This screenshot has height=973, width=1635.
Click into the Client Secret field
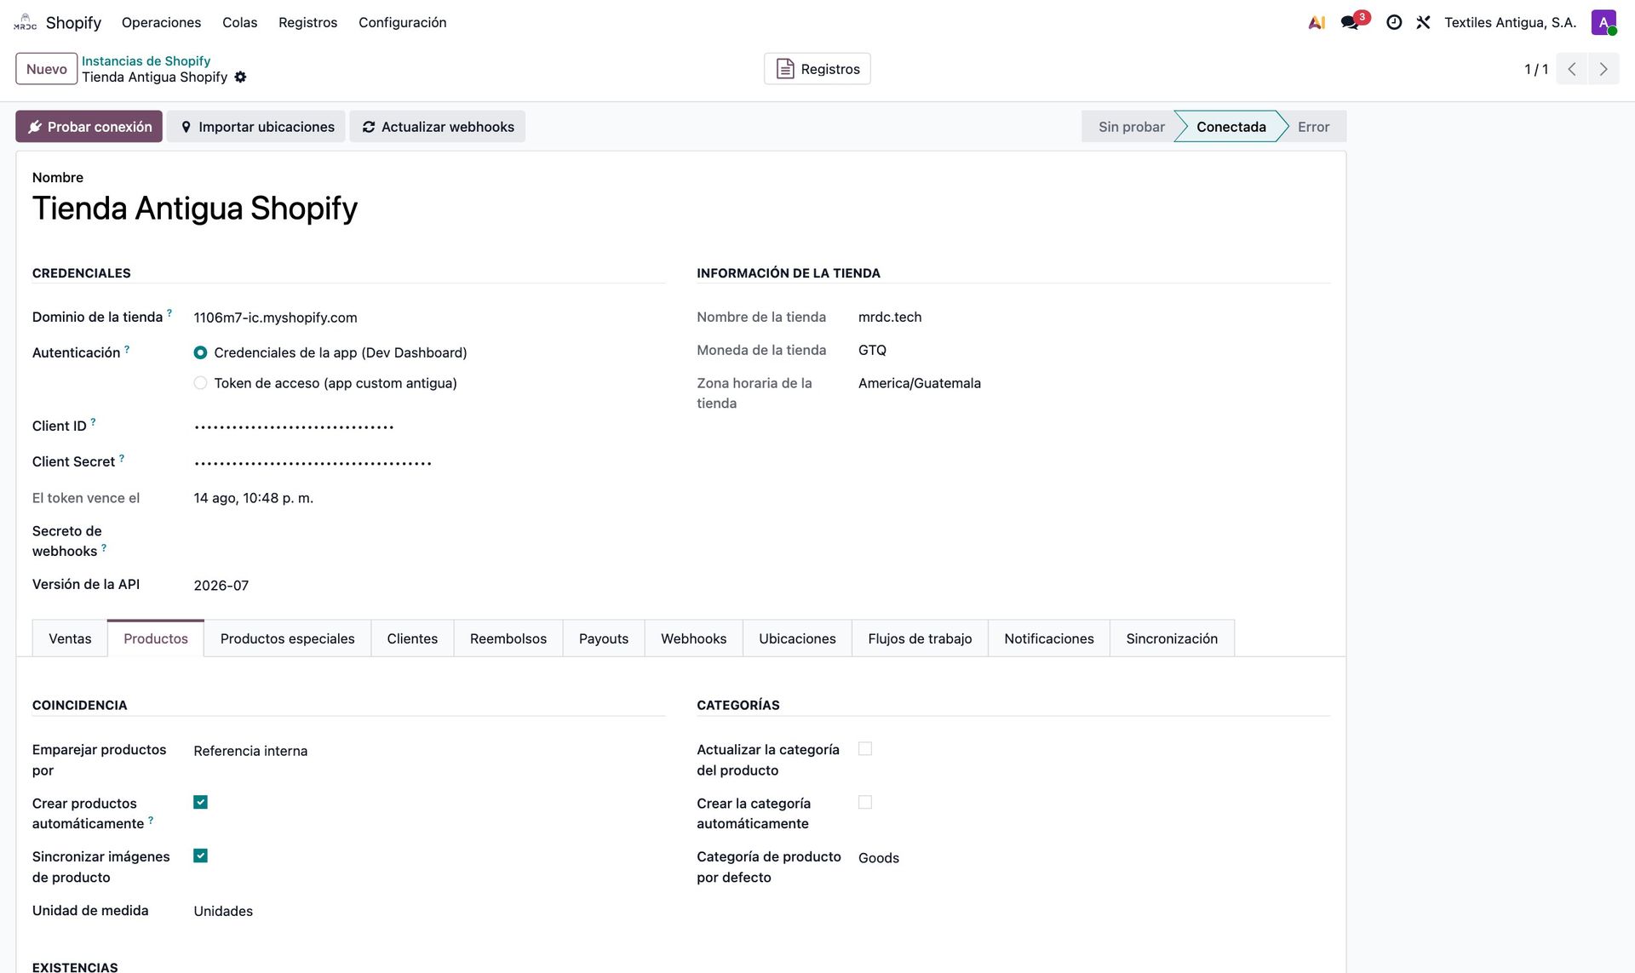coord(429,462)
